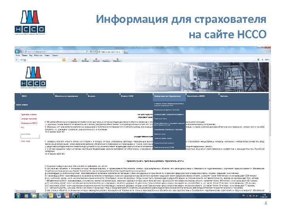Click the search magnifier in address bar

[87, 52]
